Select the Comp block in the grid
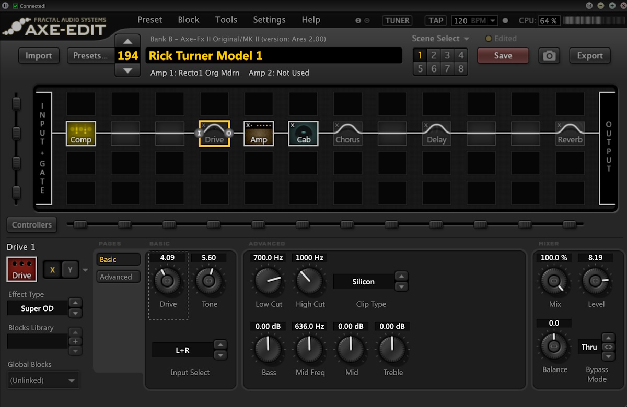This screenshot has height=407, width=627. [x=80, y=133]
